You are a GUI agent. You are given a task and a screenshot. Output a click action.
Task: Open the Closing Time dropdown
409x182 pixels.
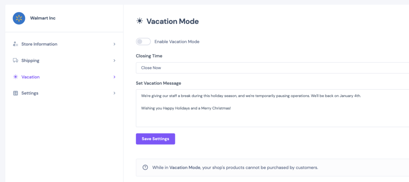(272, 68)
